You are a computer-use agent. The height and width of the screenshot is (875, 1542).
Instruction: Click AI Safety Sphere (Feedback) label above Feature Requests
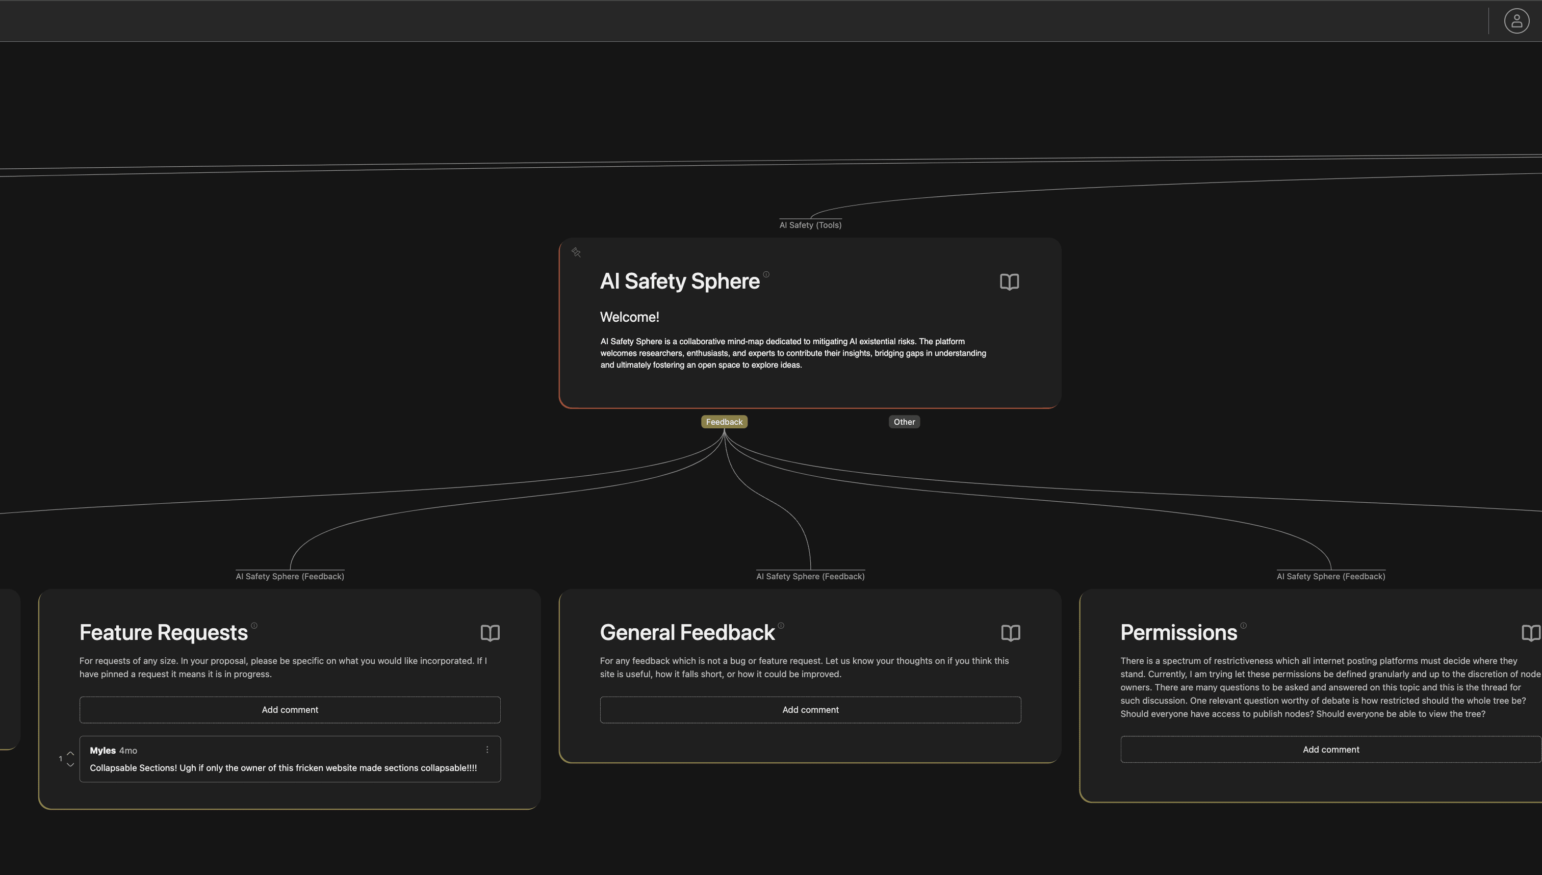tap(290, 576)
